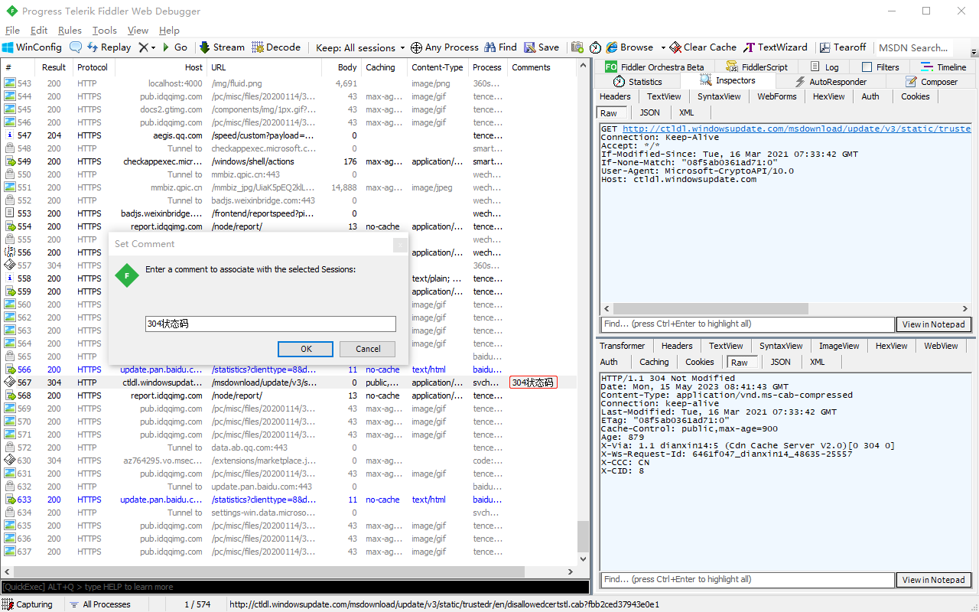Toggle Capturing in status bar
The height and width of the screenshot is (612, 979).
(x=29, y=604)
